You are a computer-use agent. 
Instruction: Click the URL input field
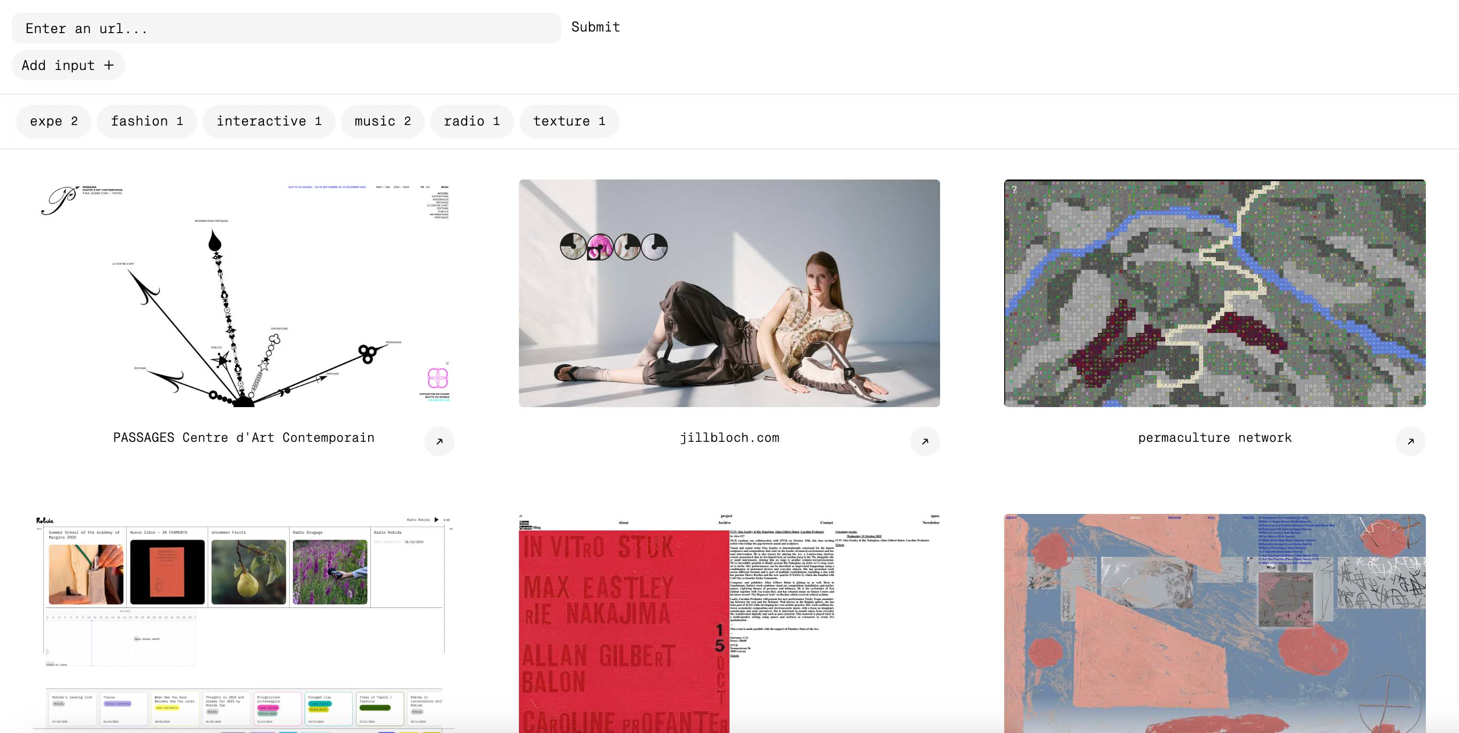[286, 28]
